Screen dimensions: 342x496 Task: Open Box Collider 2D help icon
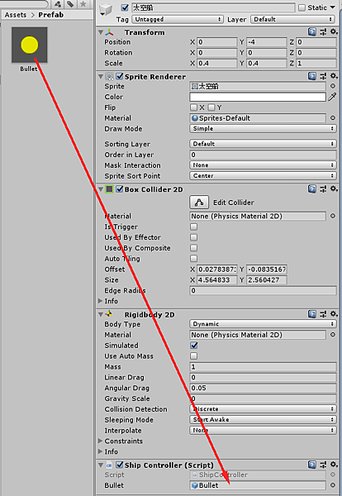pos(311,188)
